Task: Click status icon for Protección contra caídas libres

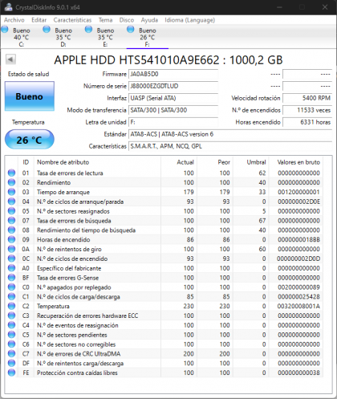Action: point(11,373)
